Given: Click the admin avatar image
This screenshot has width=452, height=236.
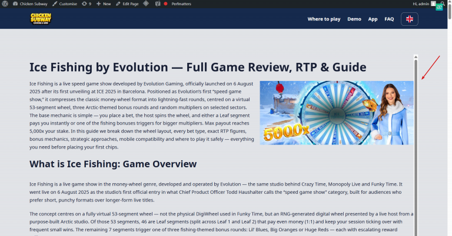Looking at the screenshot, I should coord(433,4).
